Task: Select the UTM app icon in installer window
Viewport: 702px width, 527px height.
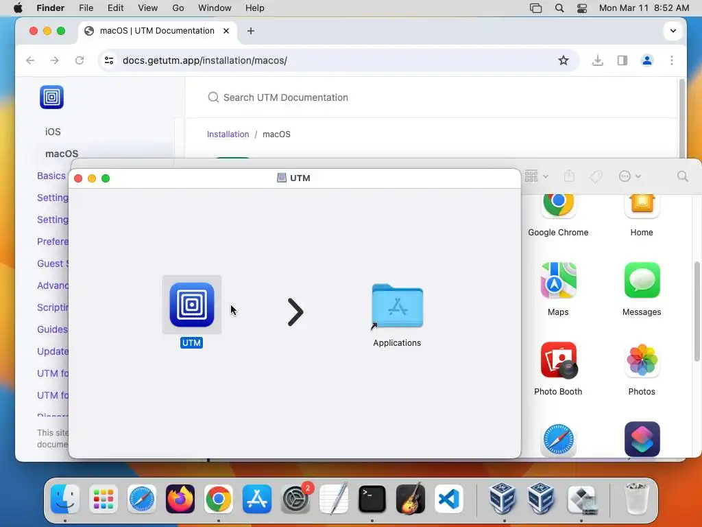Action: (192, 305)
